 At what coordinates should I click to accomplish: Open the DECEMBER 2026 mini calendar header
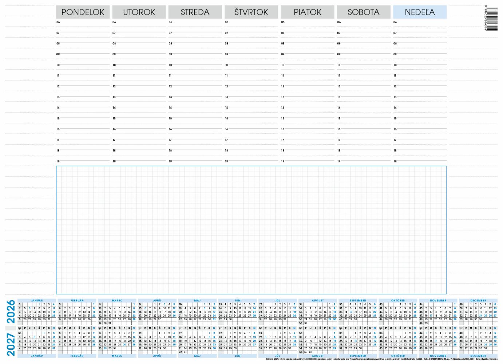tap(478, 301)
